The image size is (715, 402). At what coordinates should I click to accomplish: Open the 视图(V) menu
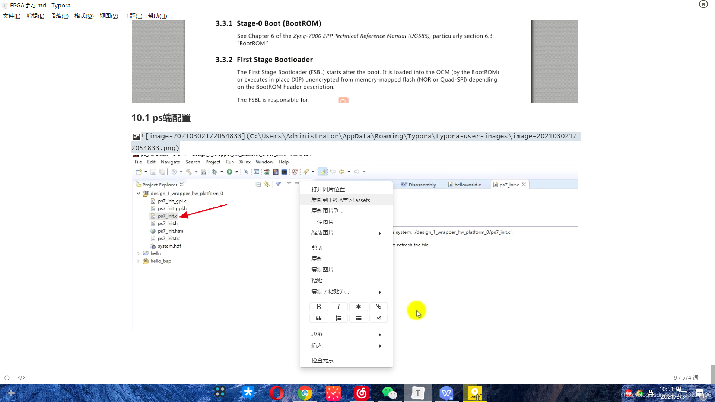click(x=109, y=16)
